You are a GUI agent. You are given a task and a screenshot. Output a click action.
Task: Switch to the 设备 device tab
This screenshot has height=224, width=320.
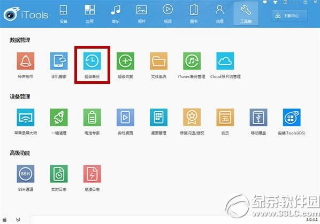[64, 13]
